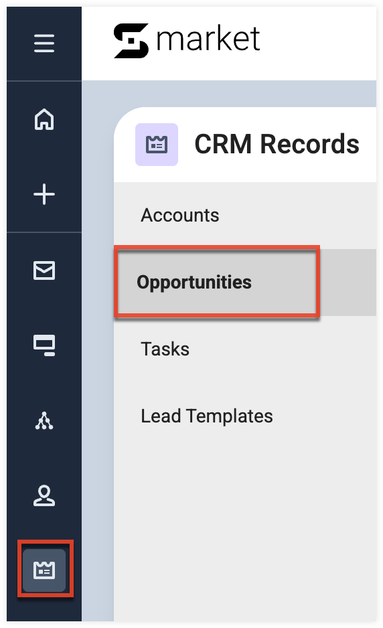Screen dimensions: 383x628
Task: Open the hamburger menu icon
Action: (44, 44)
